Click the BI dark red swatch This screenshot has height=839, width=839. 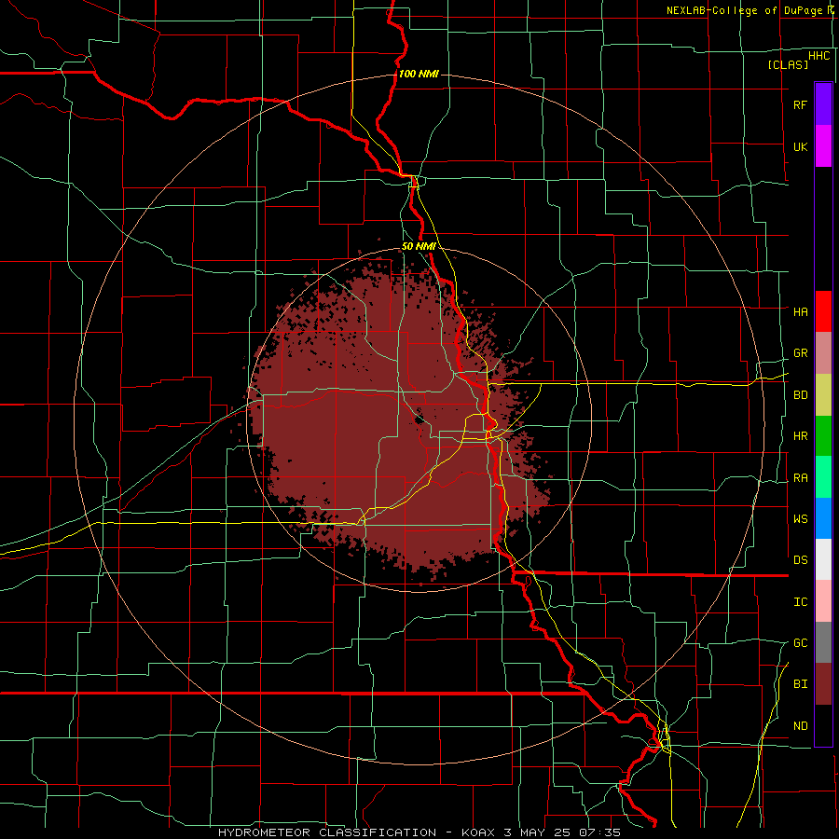823,684
